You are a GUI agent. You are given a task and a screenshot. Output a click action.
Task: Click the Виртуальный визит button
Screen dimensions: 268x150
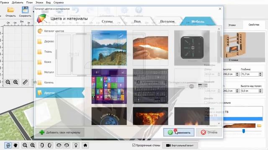click(180, 145)
